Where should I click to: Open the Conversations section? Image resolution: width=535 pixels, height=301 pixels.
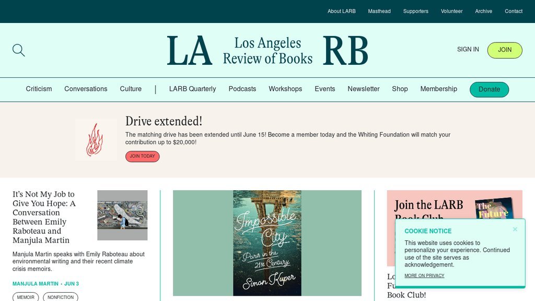click(x=86, y=89)
